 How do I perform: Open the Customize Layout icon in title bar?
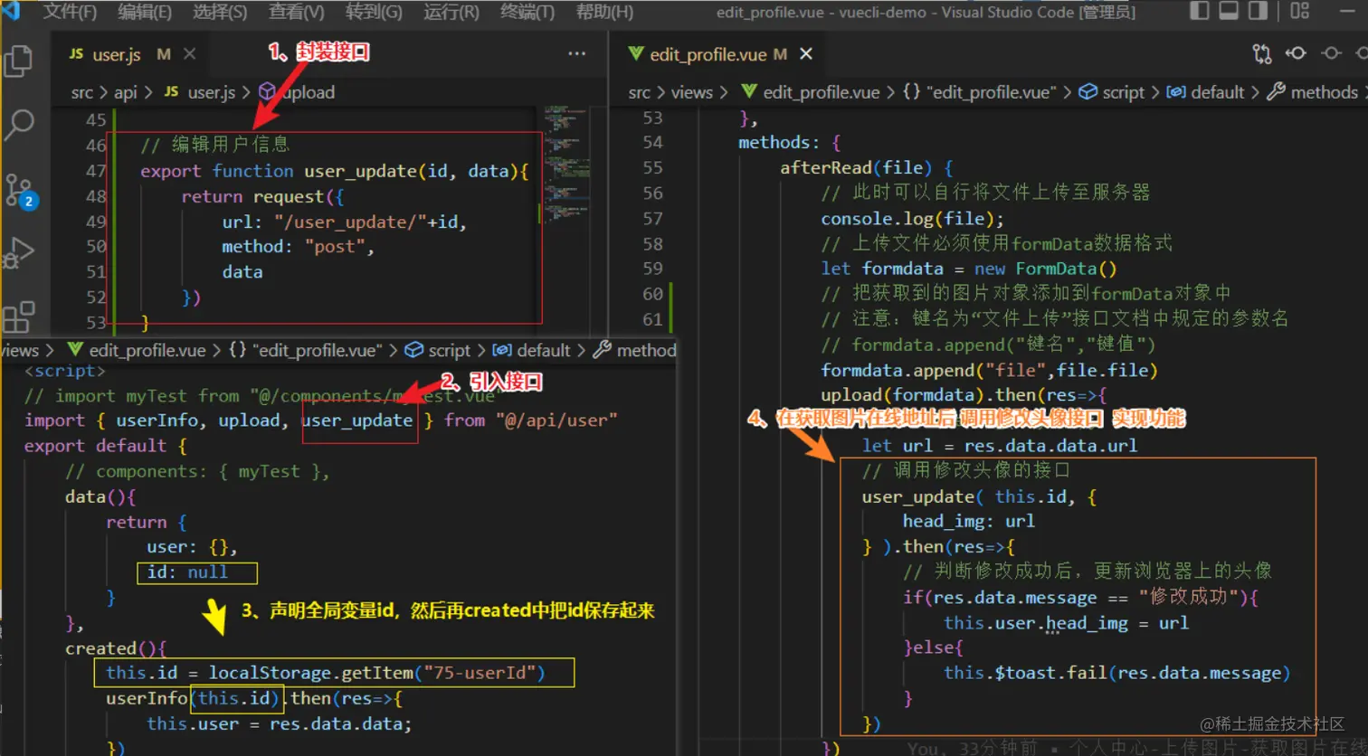(x=1300, y=12)
